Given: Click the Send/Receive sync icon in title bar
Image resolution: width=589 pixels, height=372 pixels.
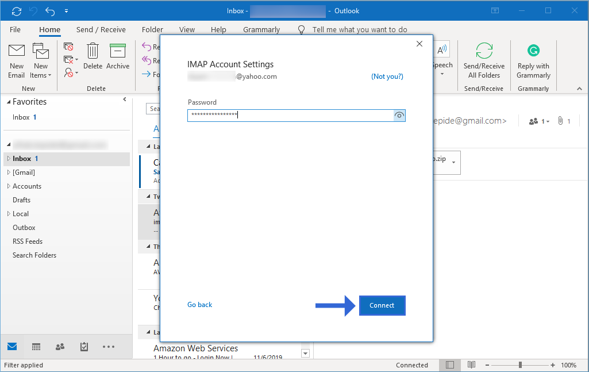Looking at the screenshot, I should [x=17, y=11].
